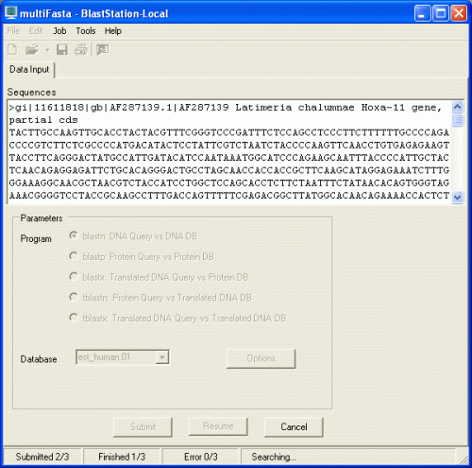Click the Parameters group title
Image resolution: width=472 pixels, height=468 pixels.
42,218
